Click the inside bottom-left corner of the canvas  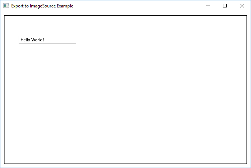pyautogui.click(x=7, y=161)
